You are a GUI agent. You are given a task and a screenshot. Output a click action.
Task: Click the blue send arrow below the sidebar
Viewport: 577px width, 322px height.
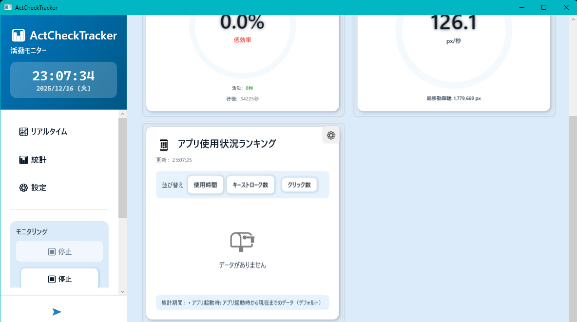tap(57, 311)
